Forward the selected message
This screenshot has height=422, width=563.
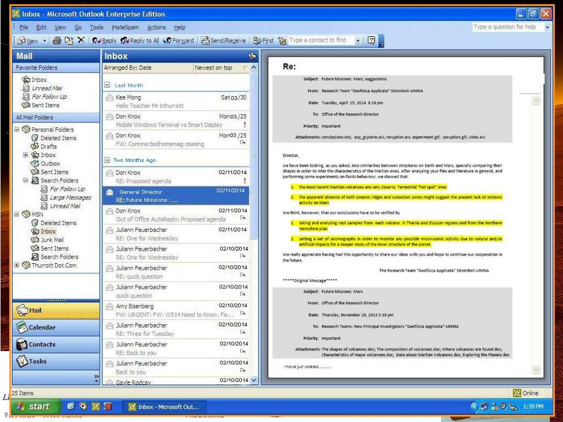179,41
